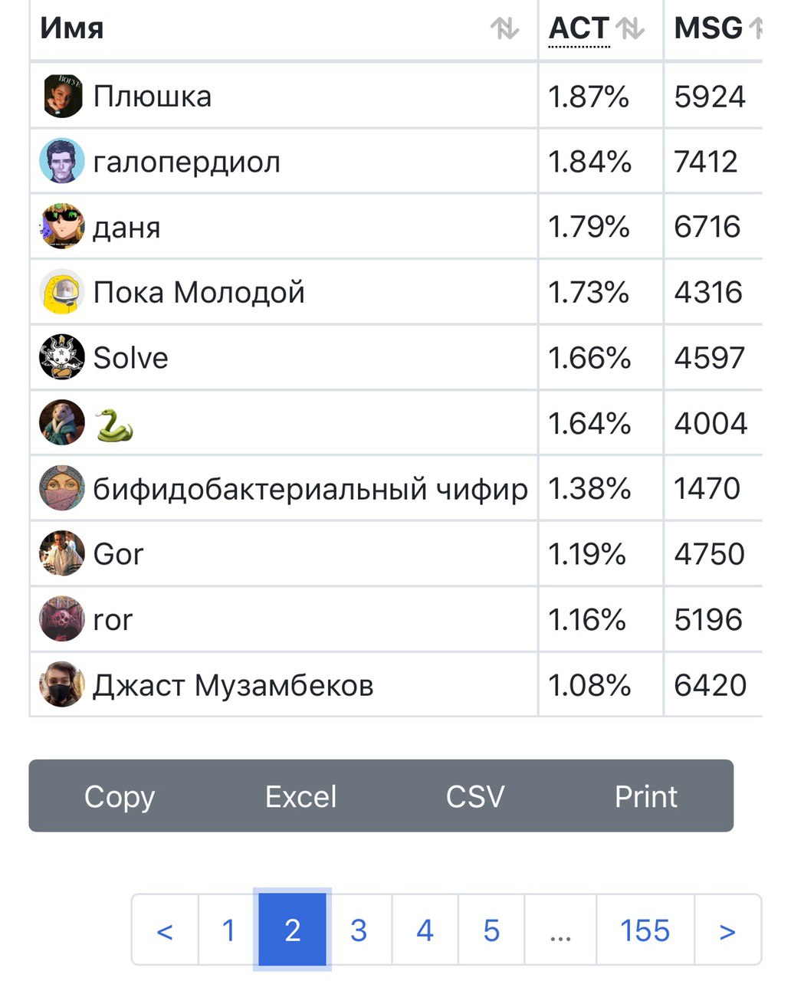Jump to last page 155
The height and width of the screenshot is (981, 791).
coord(645,930)
